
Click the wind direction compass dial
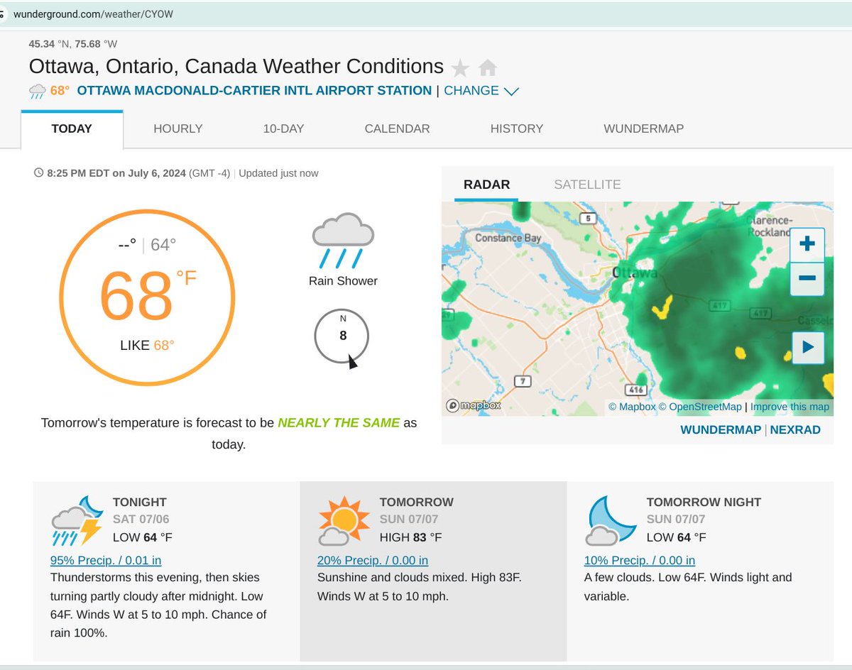click(342, 337)
